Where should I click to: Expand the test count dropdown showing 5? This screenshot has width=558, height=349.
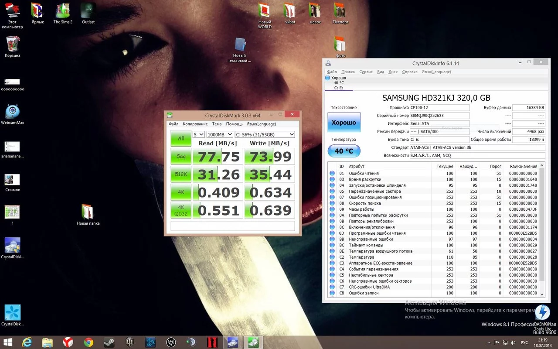tap(198, 134)
